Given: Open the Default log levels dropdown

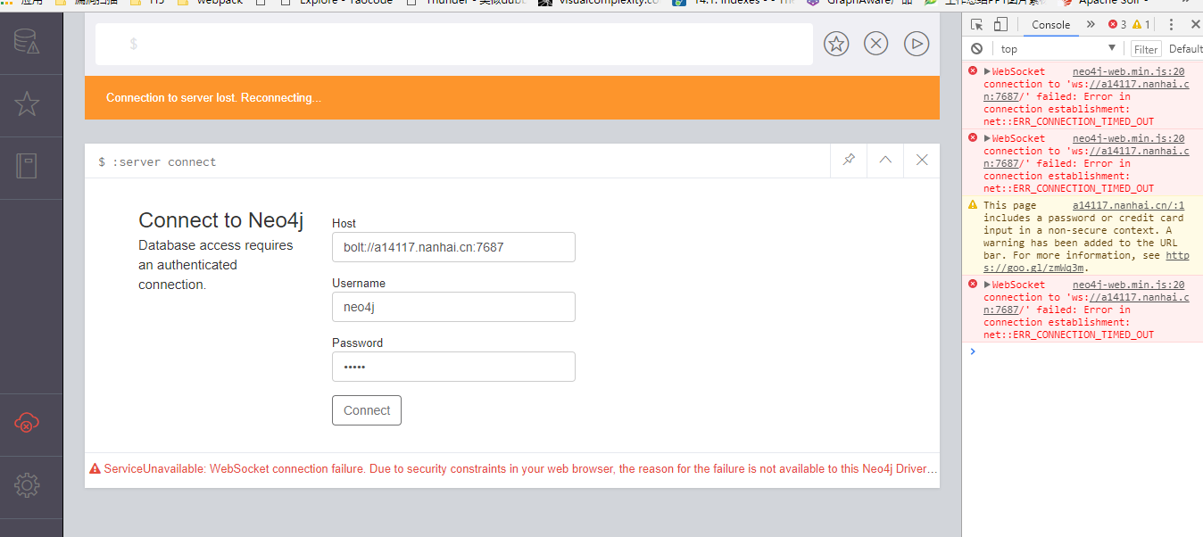Looking at the screenshot, I should coord(1185,49).
